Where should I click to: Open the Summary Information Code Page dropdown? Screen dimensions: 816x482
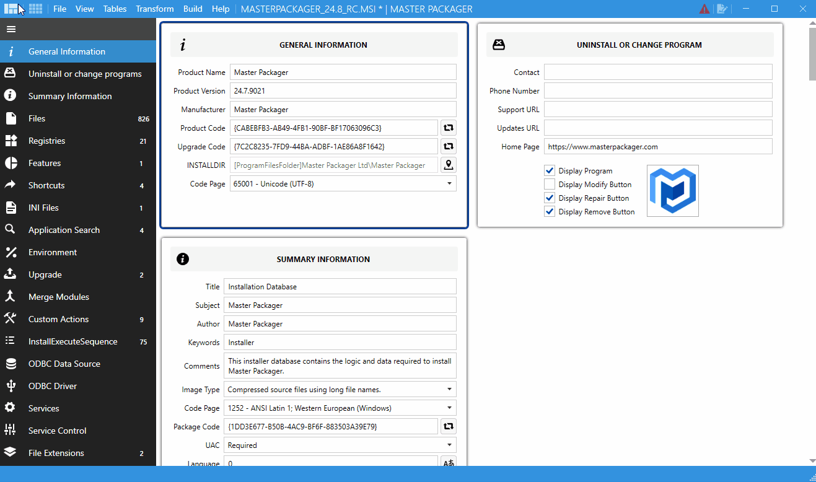(340, 408)
